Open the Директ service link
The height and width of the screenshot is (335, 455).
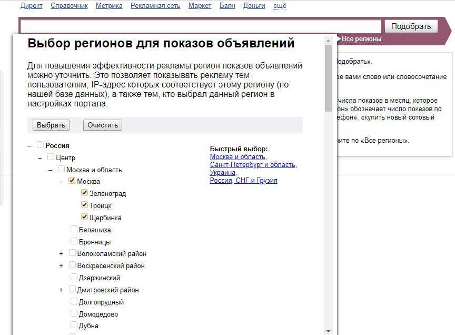click(31, 6)
